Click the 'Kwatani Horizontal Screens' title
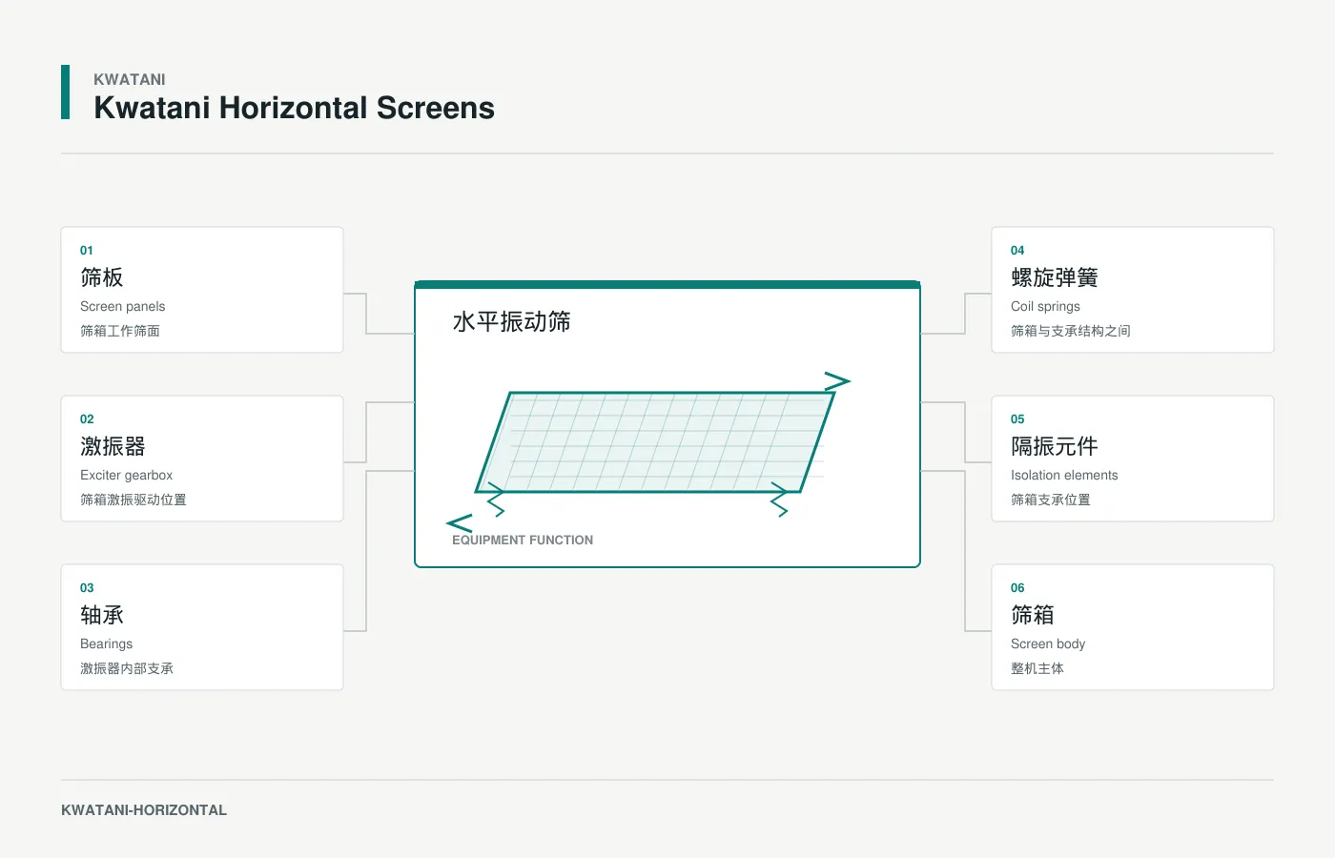Viewport: 1335px width, 858px height. point(294,108)
